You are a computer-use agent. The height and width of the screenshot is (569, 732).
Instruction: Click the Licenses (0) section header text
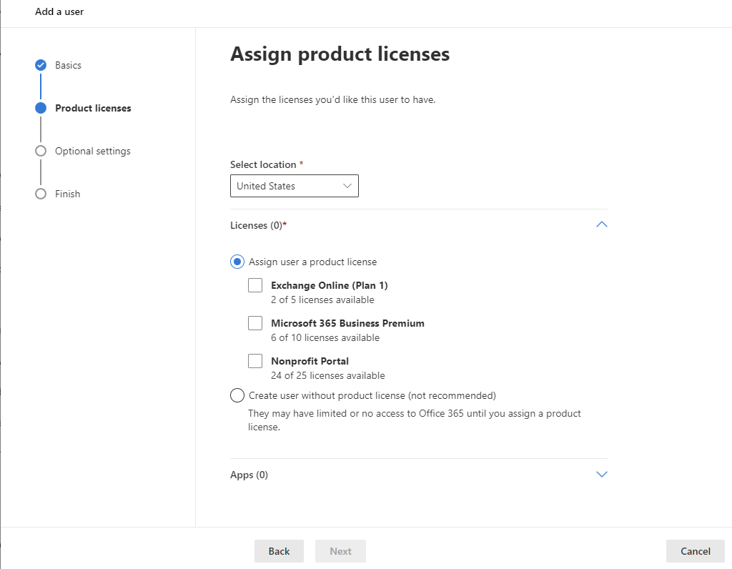coord(258,225)
